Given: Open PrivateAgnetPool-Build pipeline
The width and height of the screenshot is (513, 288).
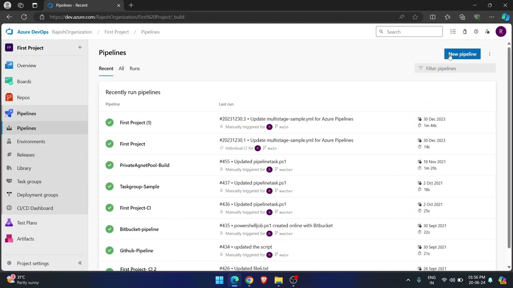Looking at the screenshot, I should (145, 165).
